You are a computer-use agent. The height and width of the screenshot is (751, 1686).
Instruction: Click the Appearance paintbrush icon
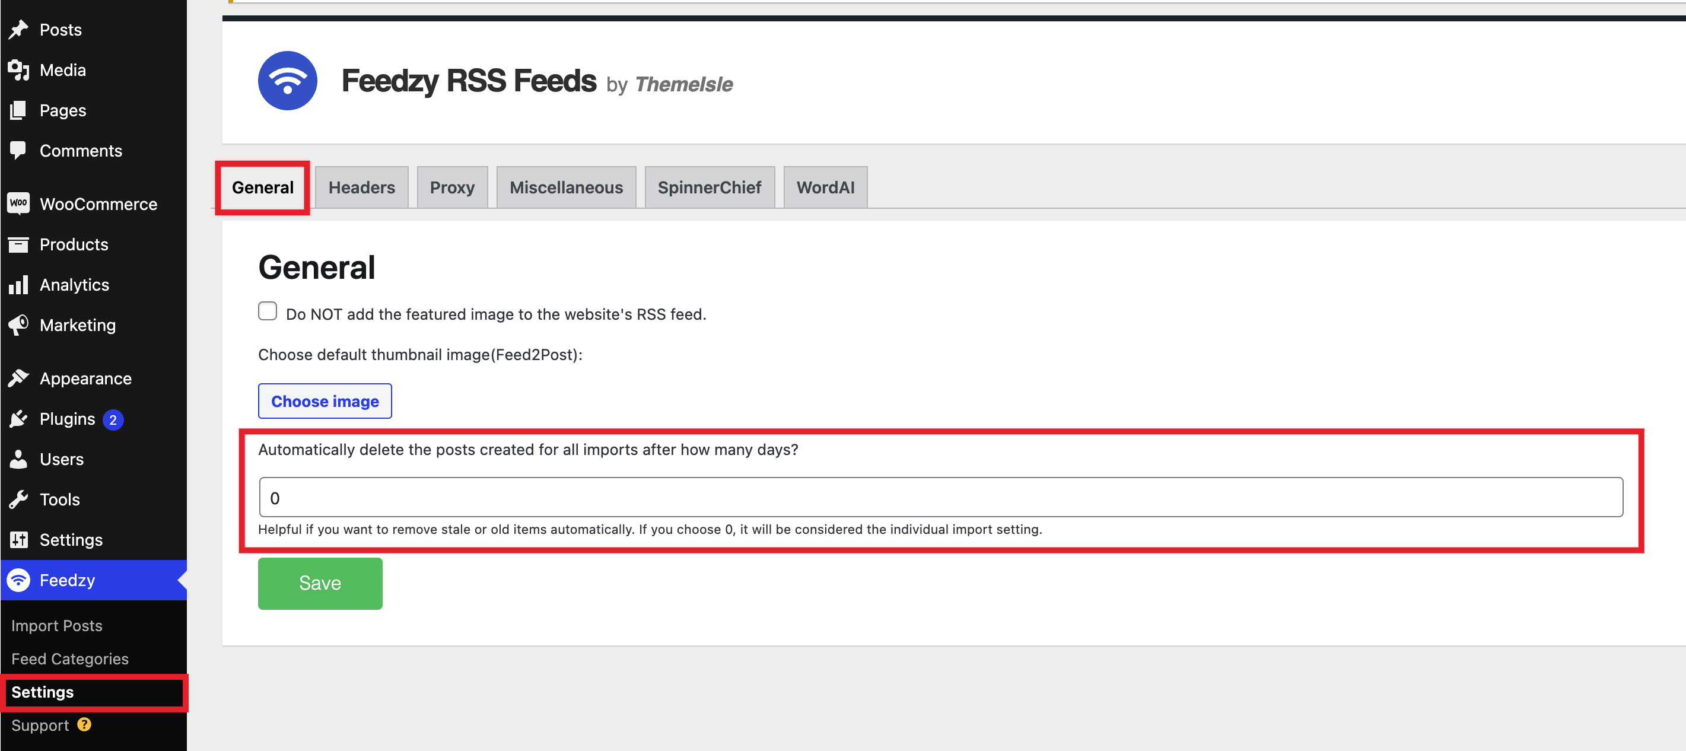(18, 378)
